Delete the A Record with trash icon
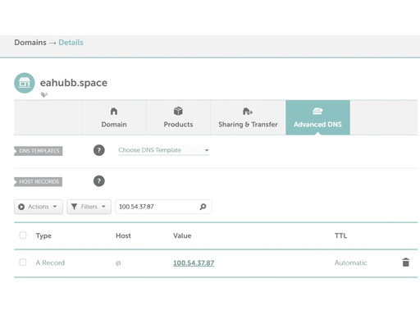 coord(406,262)
